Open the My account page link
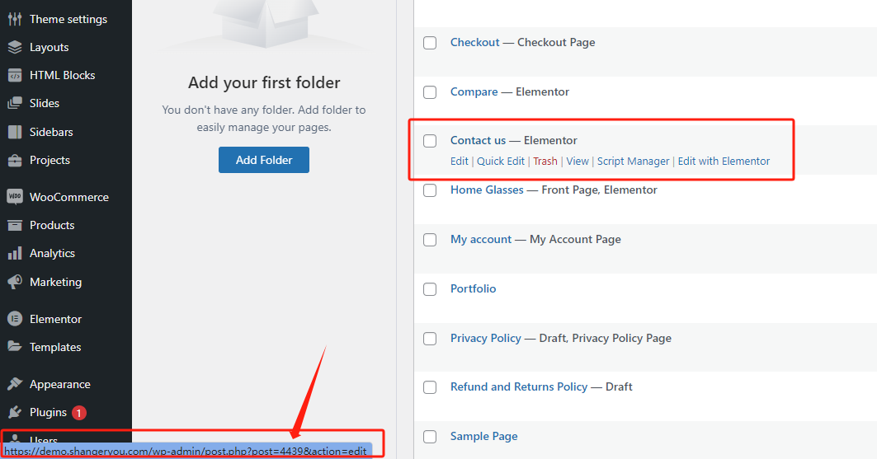 (x=481, y=240)
